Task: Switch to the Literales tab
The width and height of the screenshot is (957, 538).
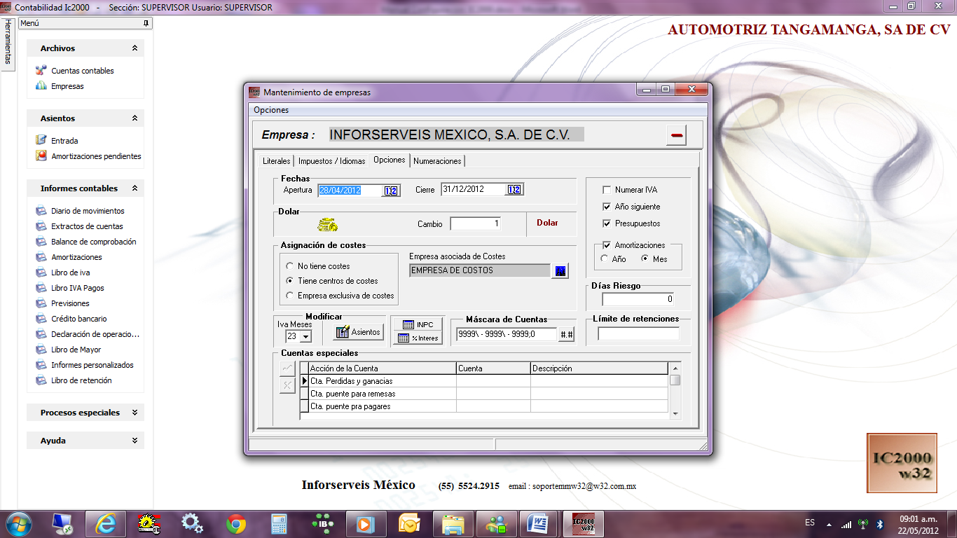Action: tap(276, 161)
